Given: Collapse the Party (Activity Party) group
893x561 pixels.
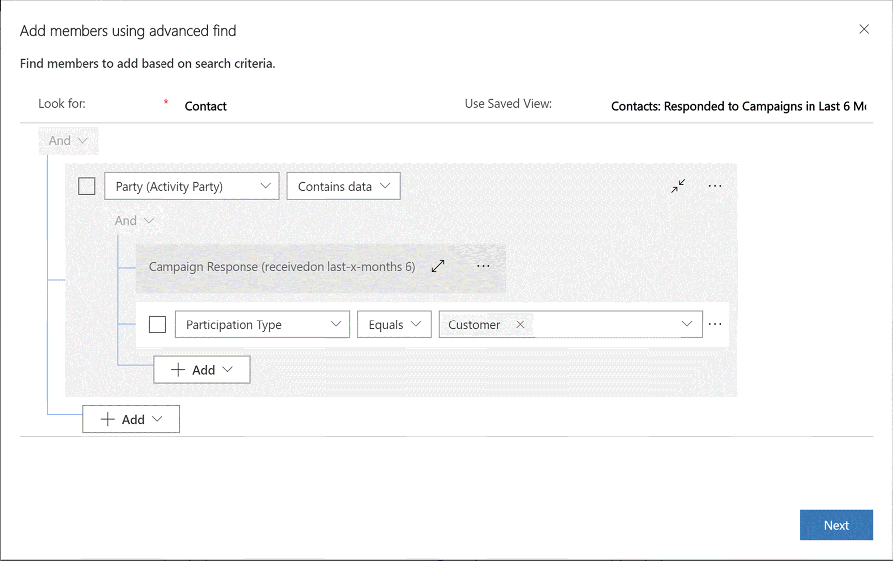Looking at the screenshot, I should (x=678, y=186).
